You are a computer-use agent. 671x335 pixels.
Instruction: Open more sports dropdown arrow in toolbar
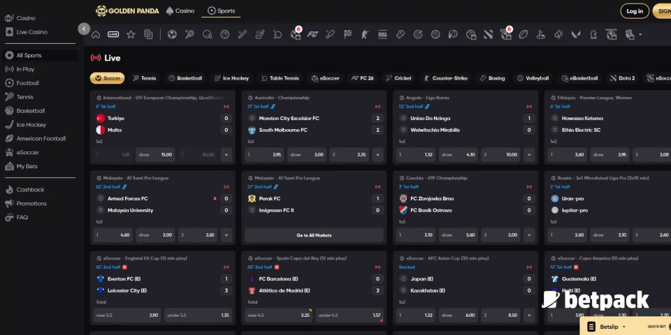coord(640,34)
